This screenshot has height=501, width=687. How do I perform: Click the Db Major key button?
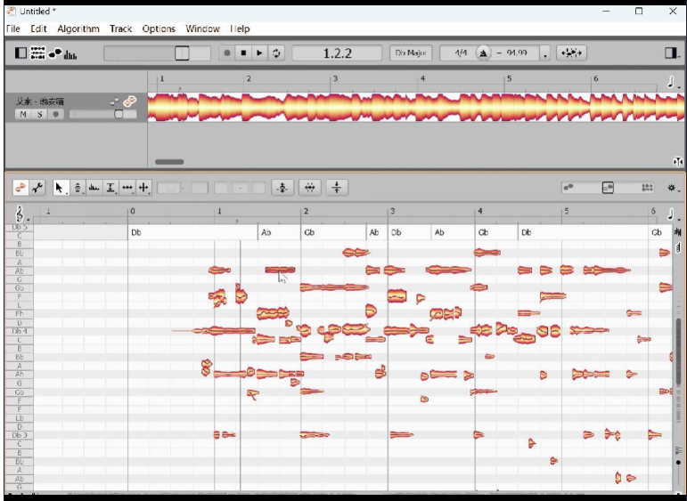click(x=410, y=53)
